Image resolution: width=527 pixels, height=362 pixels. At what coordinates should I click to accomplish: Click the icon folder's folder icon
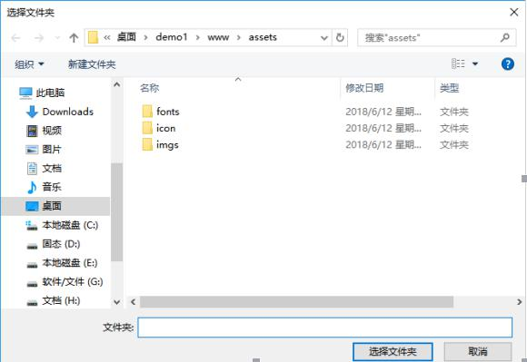147,128
